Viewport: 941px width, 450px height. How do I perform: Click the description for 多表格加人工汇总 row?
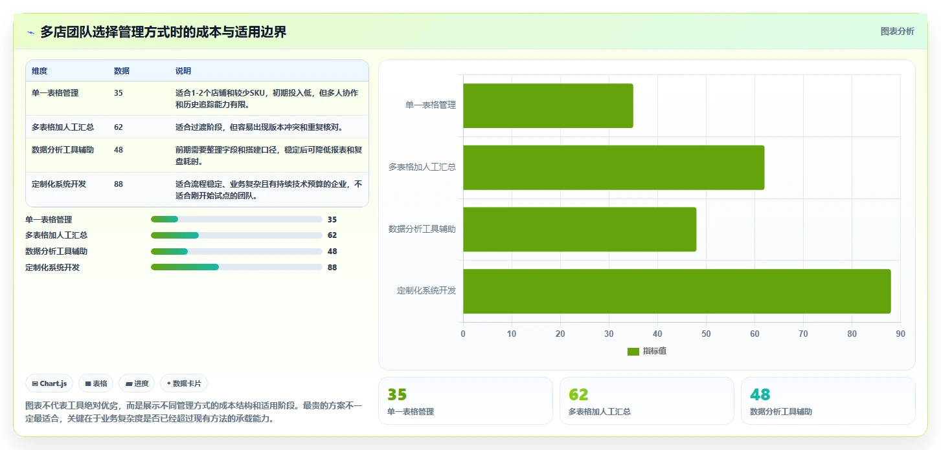(x=259, y=127)
